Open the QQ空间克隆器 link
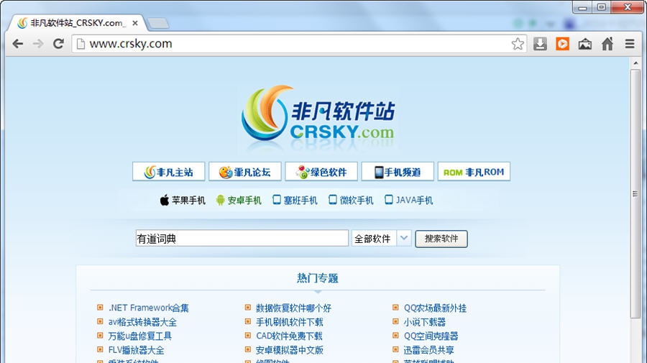 [x=431, y=336]
